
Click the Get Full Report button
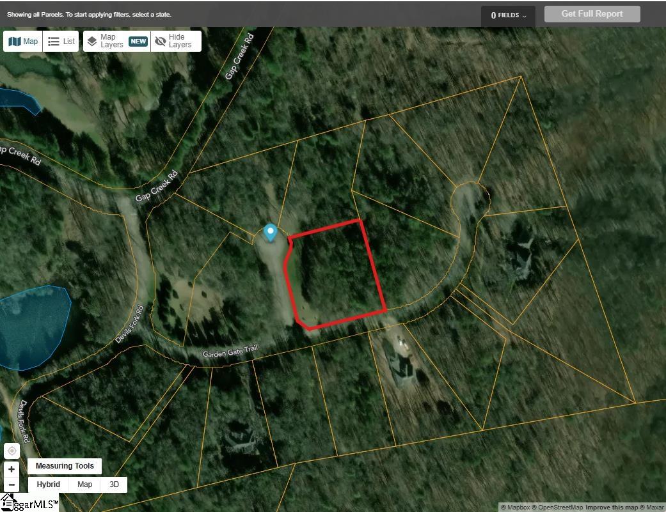tap(592, 14)
